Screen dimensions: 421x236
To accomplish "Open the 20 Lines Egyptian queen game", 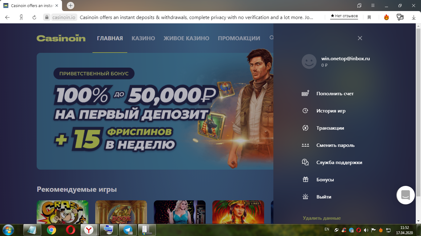I will (238, 212).
